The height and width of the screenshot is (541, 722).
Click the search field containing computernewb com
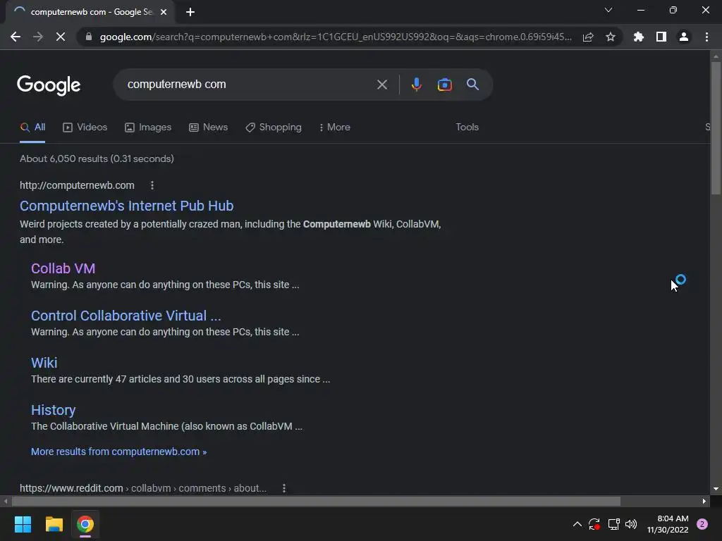pos(249,85)
